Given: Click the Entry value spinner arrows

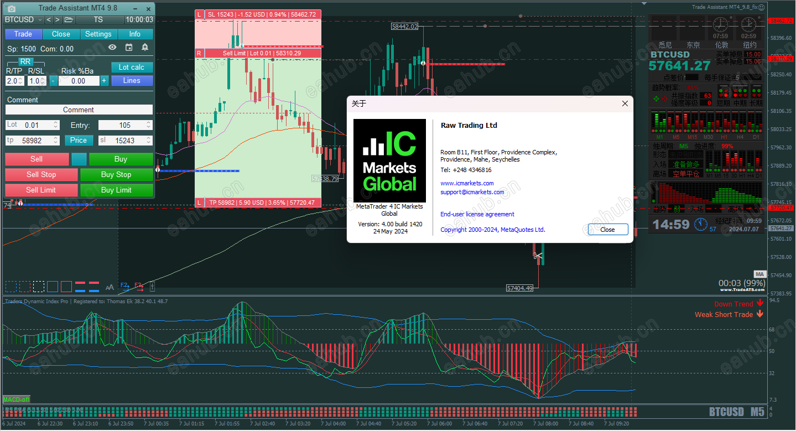Looking at the screenshot, I should pyautogui.click(x=148, y=125).
